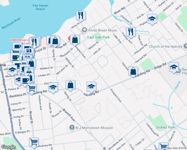This screenshot has height=150, width=187.
Task: Click the McLaren St street label
Action: click(62, 70)
